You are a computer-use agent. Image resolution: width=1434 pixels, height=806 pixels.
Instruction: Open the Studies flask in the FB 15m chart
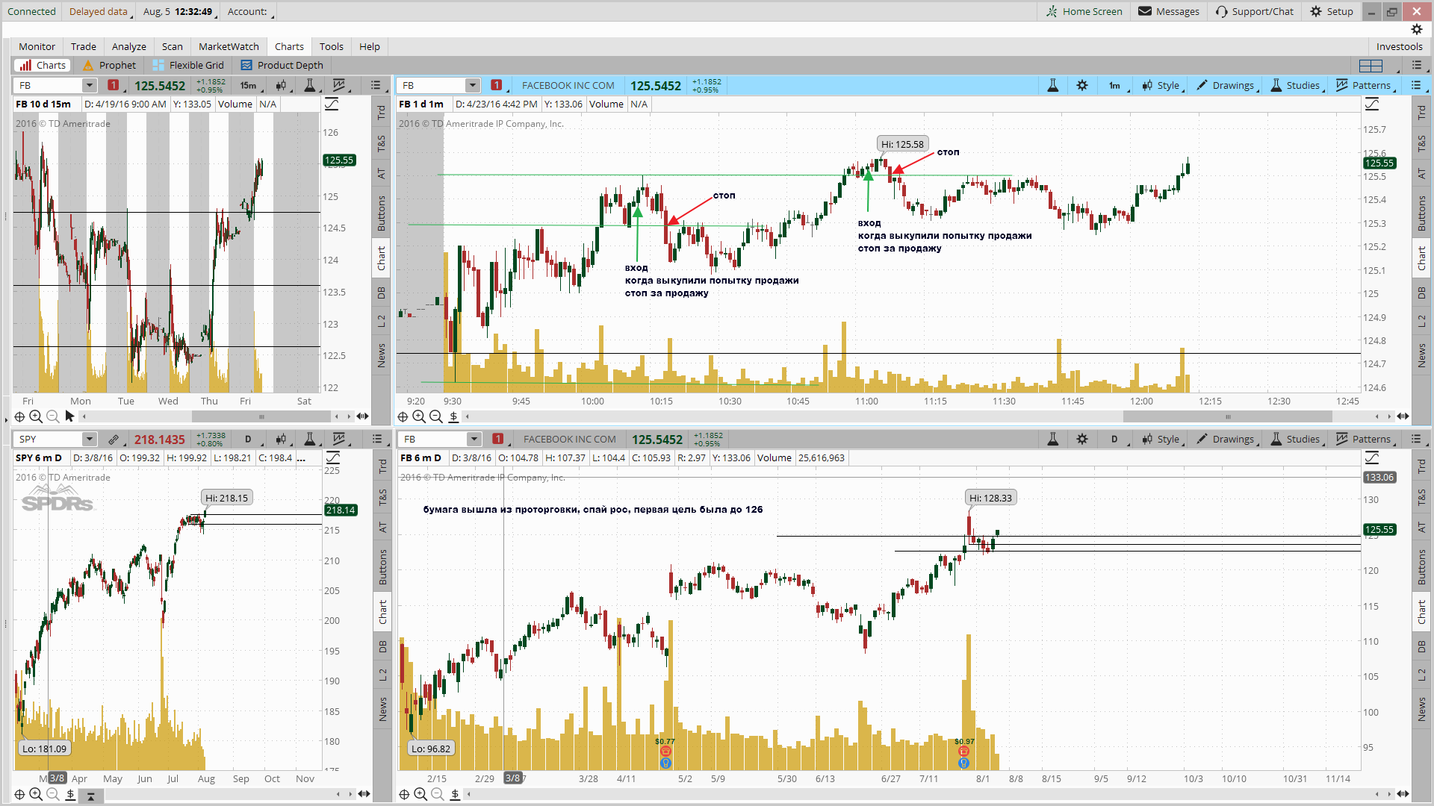[309, 85]
